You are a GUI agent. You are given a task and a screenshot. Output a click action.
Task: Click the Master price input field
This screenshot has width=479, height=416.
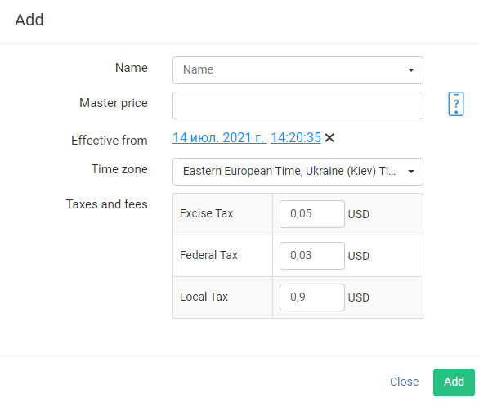tap(298, 105)
